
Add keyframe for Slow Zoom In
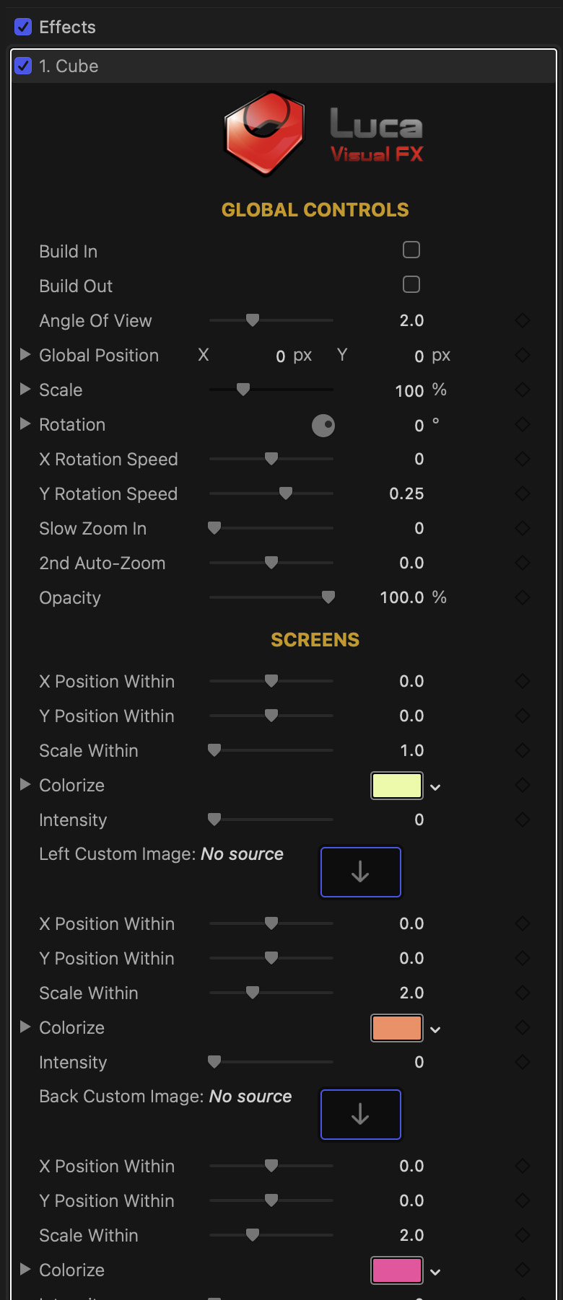tap(523, 528)
